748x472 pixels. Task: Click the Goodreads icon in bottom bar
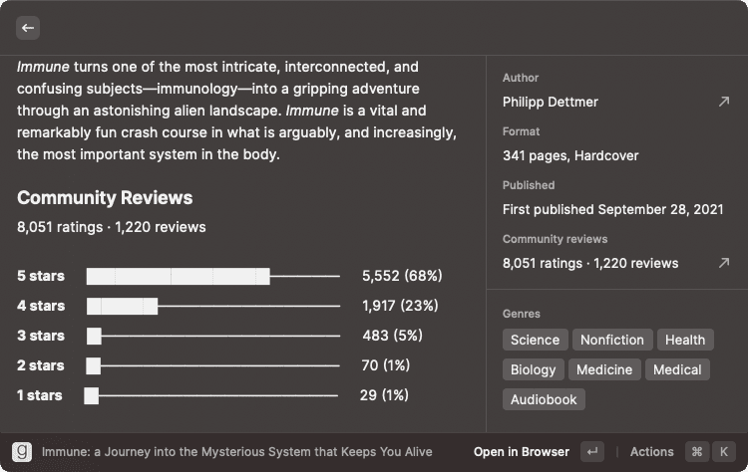[23, 451]
